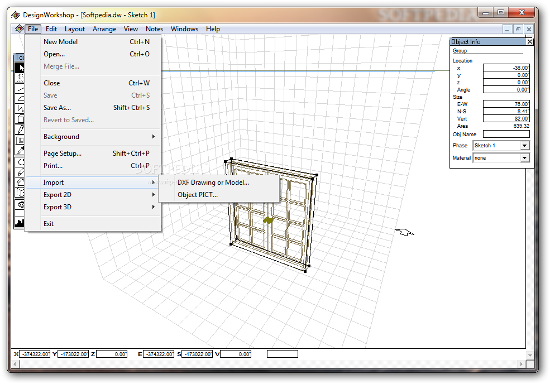Image resolution: width=550 pixels, height=384 pixels.
Task: Open the View menu
Action: [x=131, y=29]
